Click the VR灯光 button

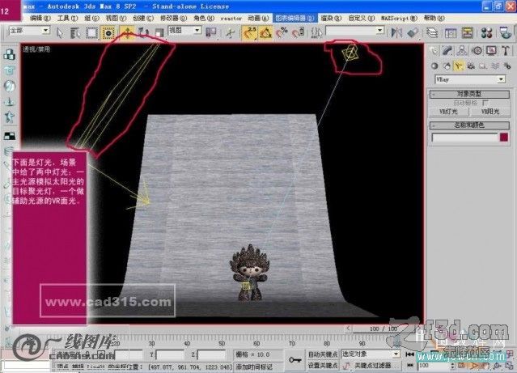click(x=449, y=112)
